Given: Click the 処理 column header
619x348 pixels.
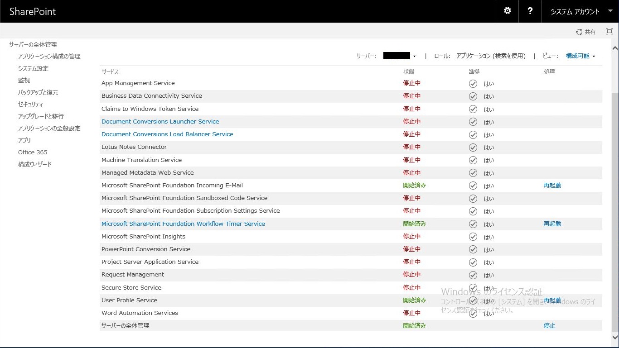Looking at the screenshot, I should tap(549, 72).
